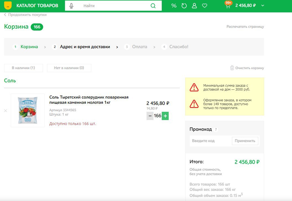292x201 pixels.
Task: Go back via Продолжить покупки link
Action: (25, 15)
